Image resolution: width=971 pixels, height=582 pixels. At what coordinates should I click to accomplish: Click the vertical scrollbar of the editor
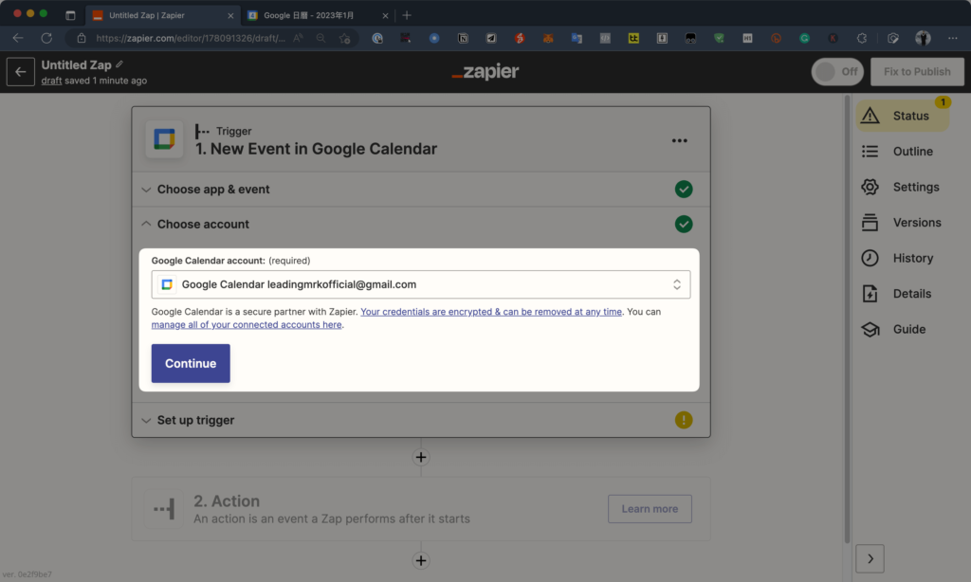point(847,318)
